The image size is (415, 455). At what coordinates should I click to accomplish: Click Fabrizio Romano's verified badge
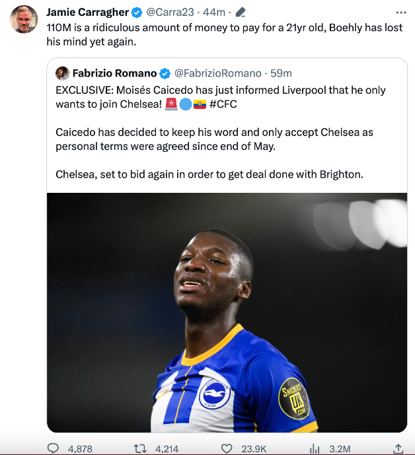click(x=165, y=73)
